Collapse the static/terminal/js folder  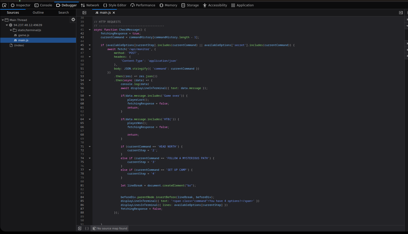tap(11, 30)
